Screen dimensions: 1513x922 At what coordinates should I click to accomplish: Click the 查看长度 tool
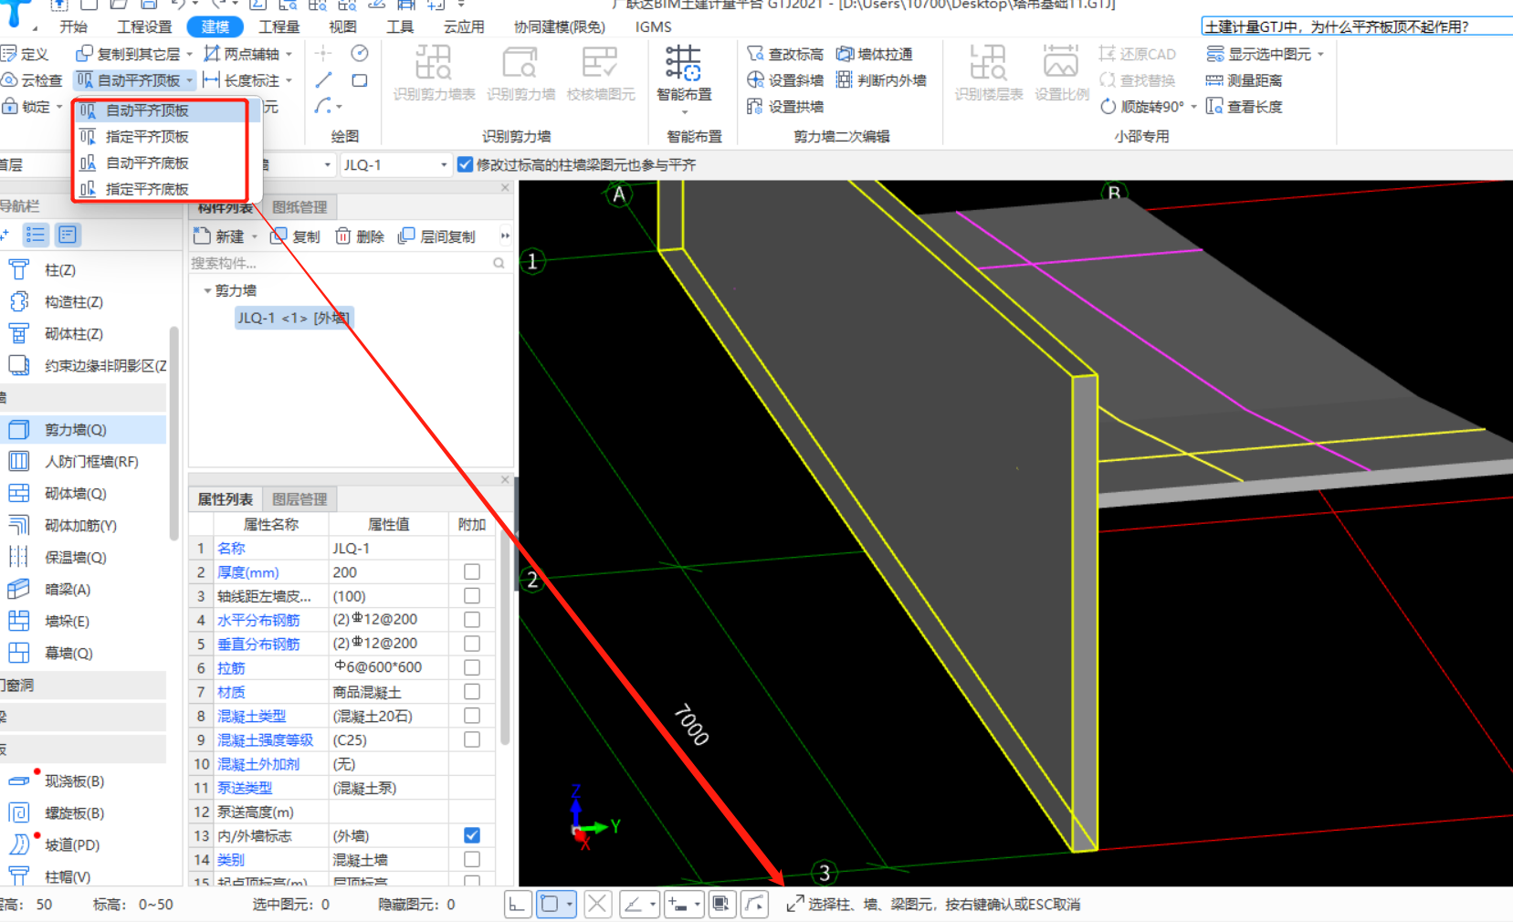pos(1244,107)
